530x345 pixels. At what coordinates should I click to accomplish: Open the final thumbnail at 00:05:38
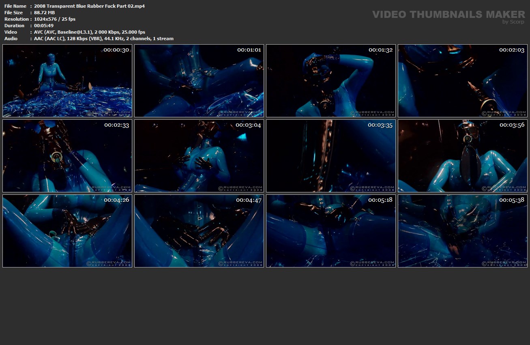tap(463, 231)
